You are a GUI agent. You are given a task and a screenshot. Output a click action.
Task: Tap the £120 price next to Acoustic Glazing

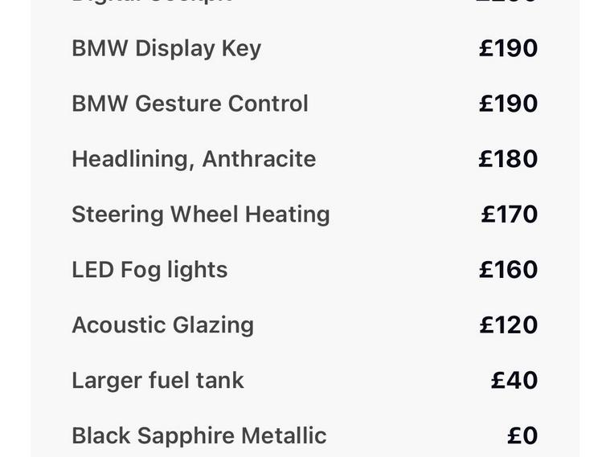[x=509, y=325]
